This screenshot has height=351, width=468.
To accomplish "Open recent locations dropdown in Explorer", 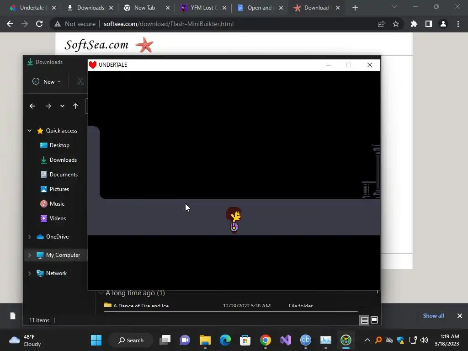I will (x=62, y=106).
